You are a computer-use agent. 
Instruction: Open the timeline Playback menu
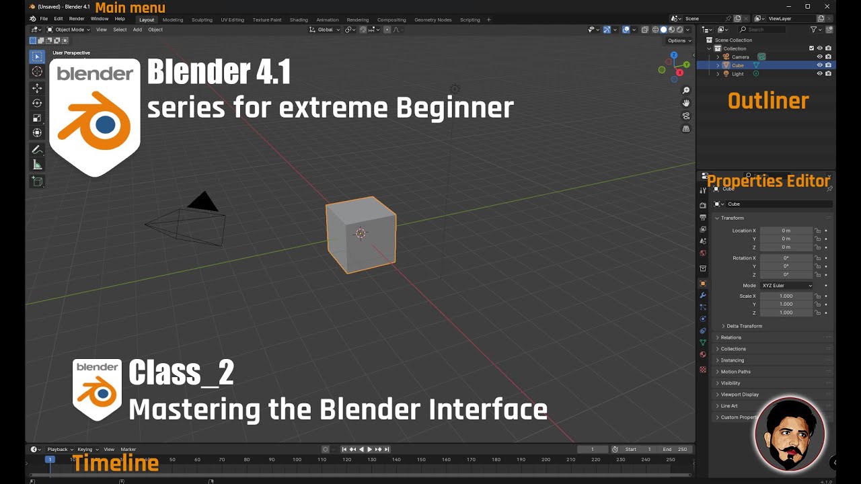59,449
